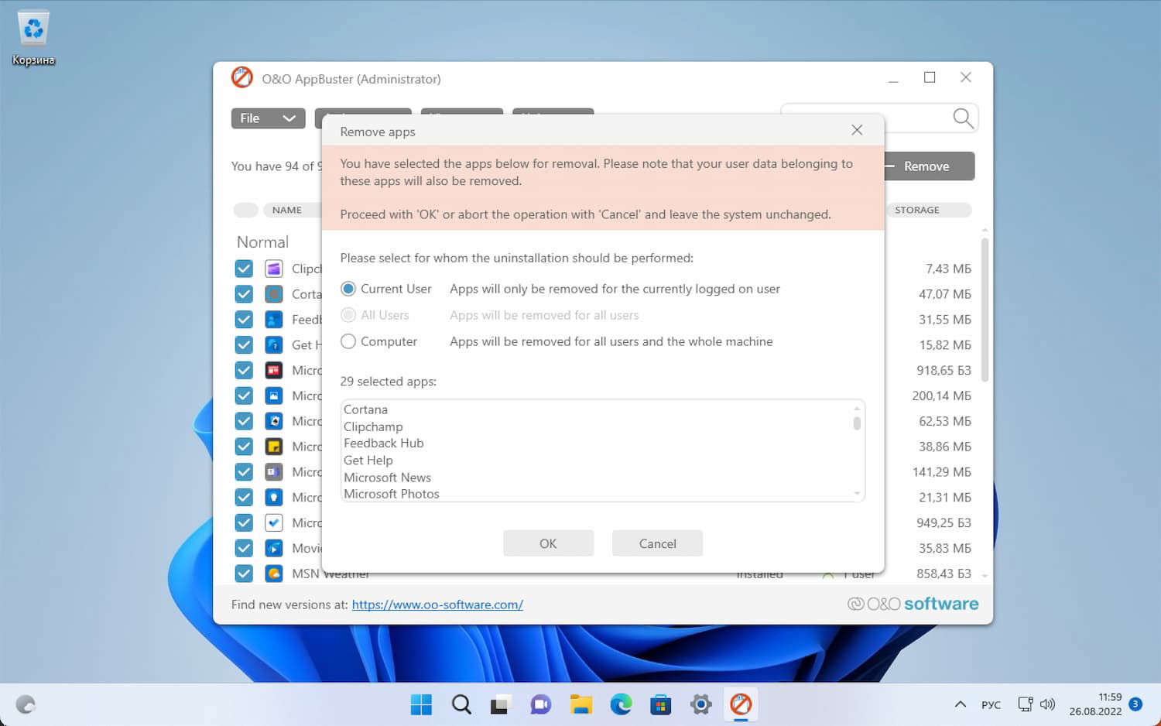Close the Remove apps dialog

pos(857,130)
